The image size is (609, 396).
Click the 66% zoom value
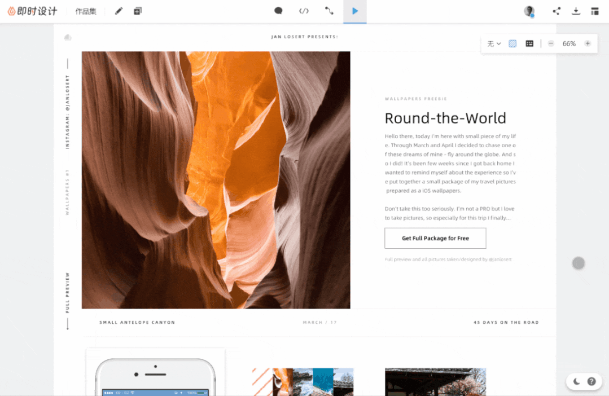coord(569,43)
